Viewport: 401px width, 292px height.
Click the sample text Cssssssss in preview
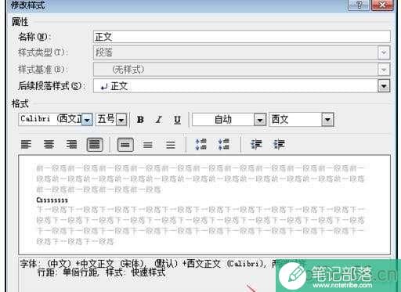(x=52, y=200)
